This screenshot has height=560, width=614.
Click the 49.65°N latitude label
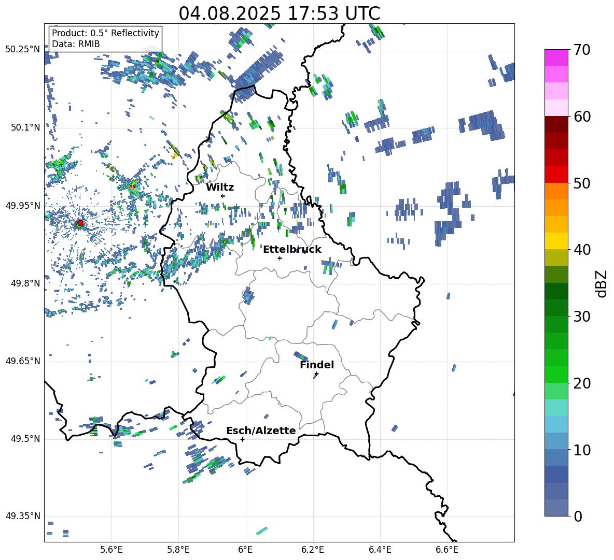tap(23, 361)
